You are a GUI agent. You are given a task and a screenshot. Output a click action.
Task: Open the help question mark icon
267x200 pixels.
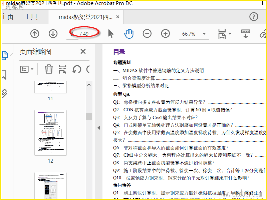pos(254,17)
